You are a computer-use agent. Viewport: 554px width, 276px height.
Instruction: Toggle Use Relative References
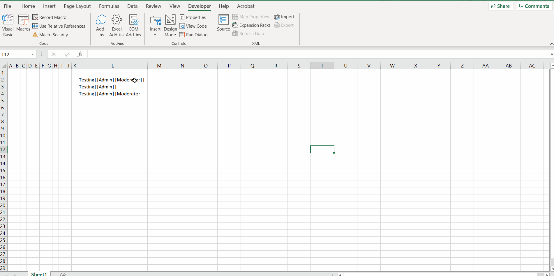tap(59, 26)
